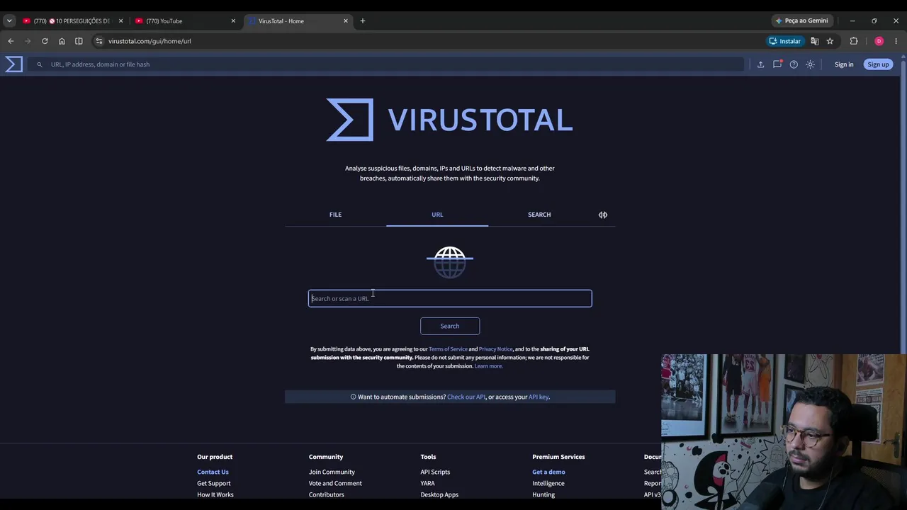Click the "Tools" footer heading
This screenshot has height=510, width=907.
point(428,457)
